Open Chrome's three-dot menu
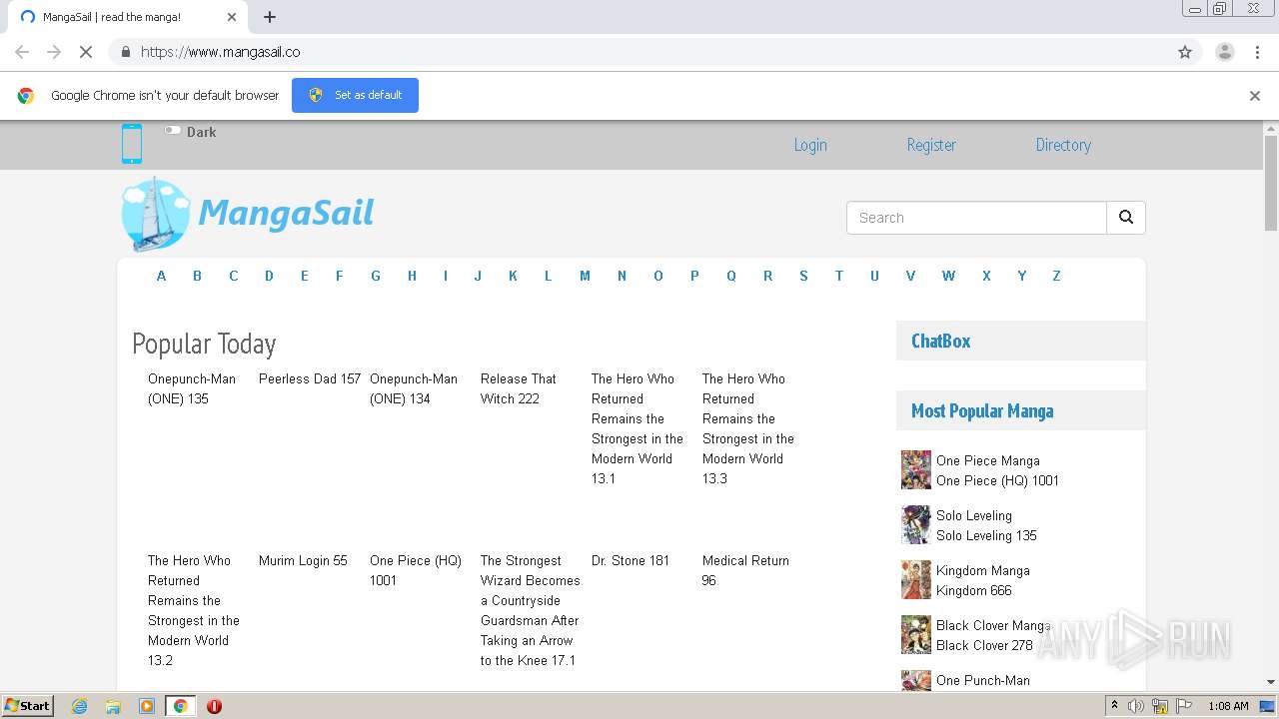This screenshot has width=1279, height=719. click(x=1257, y=52)
